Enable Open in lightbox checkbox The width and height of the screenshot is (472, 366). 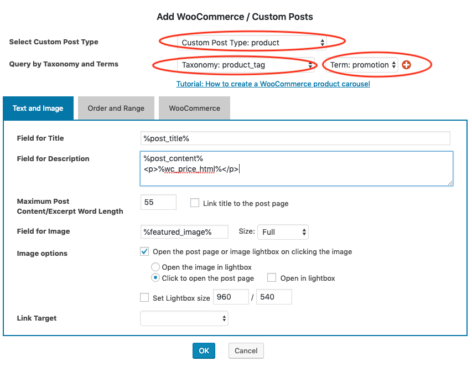click(x=271, y=277)
